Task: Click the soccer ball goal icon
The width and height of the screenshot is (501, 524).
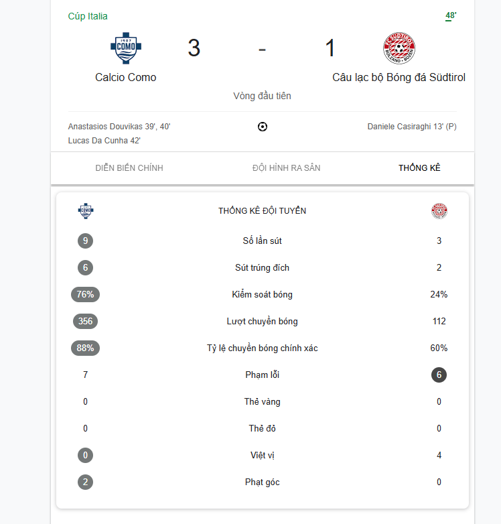Action: click(x=263, y=127)
